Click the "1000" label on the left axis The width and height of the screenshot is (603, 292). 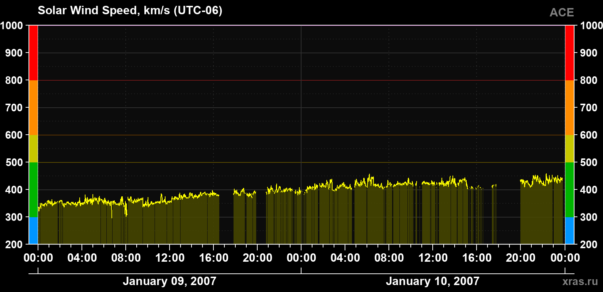point(12,26)
